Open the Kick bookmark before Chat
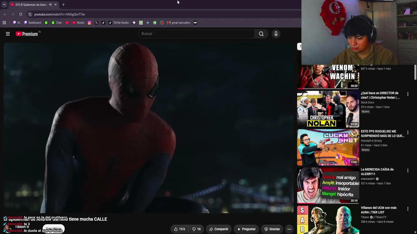417x234 pixels. [46, 23]
